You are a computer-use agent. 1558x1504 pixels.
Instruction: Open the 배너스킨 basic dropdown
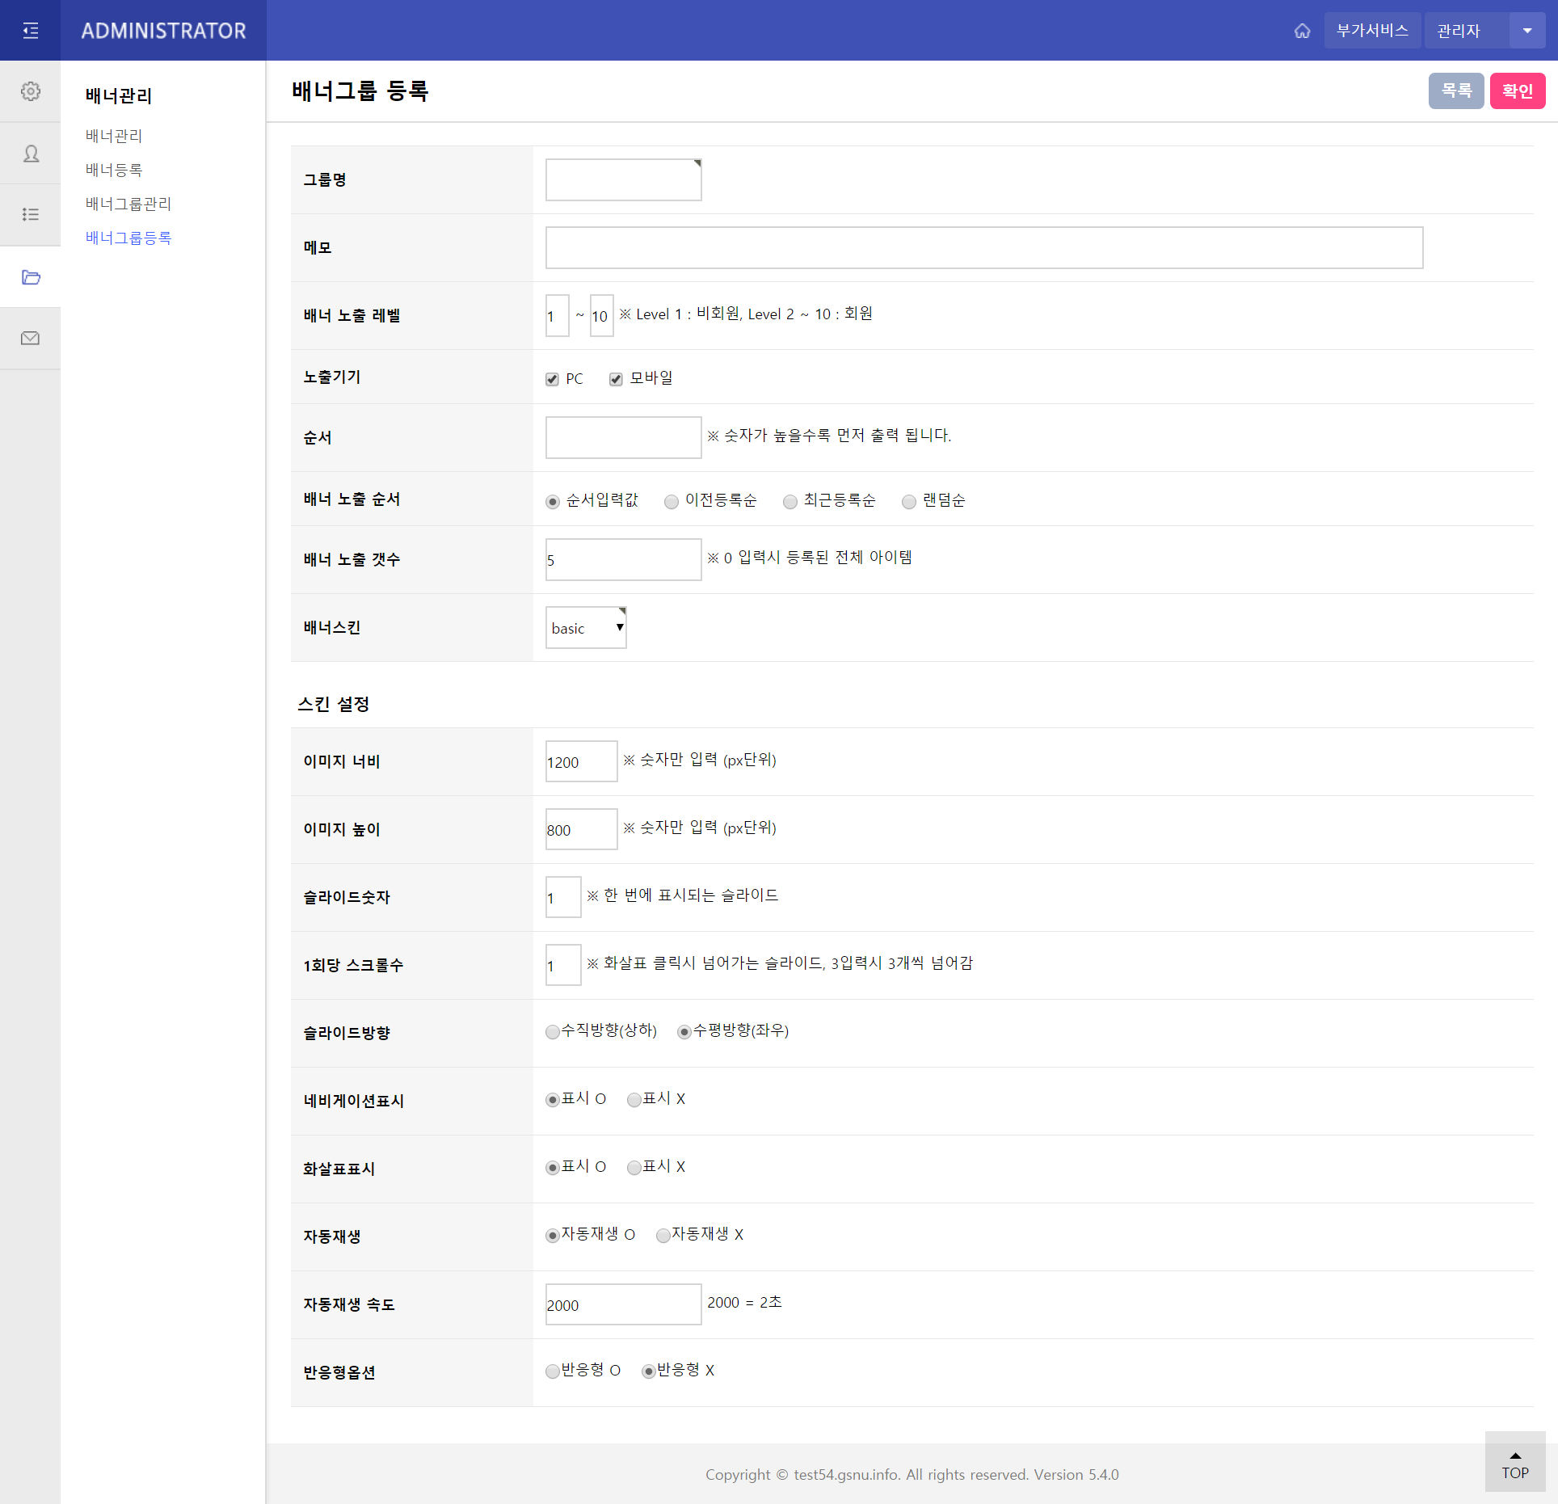coord(586,628)
